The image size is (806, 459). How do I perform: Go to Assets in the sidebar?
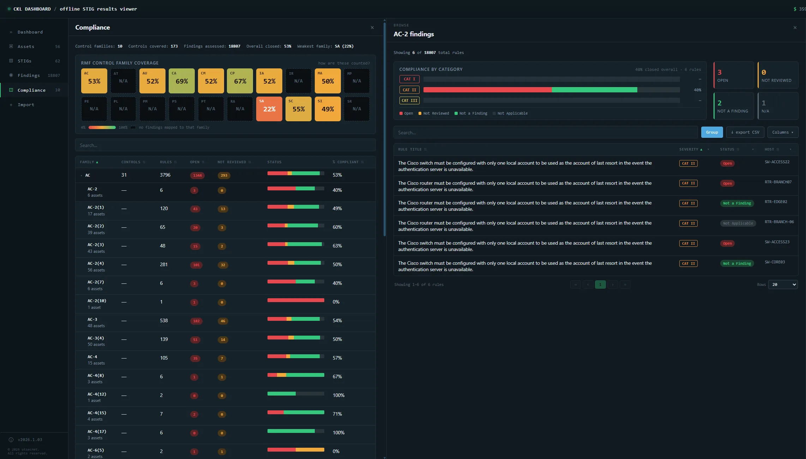click(34, 46)
